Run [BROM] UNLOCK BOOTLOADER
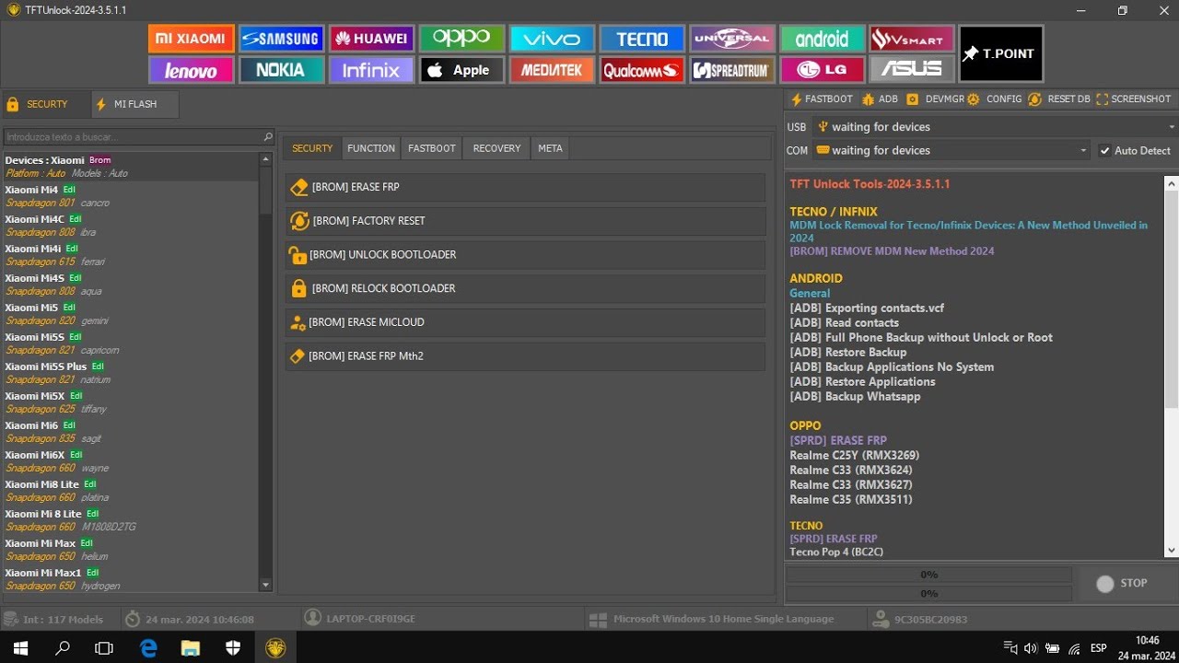 tap(525, 255)
